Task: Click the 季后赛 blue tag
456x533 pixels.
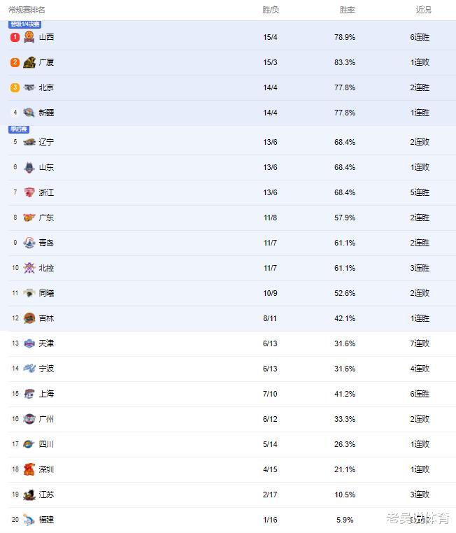Action: pos(19,129)
